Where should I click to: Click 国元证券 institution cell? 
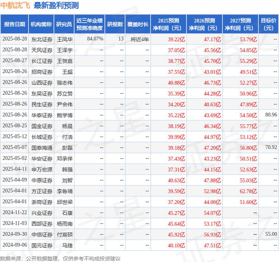pos(42,245)
